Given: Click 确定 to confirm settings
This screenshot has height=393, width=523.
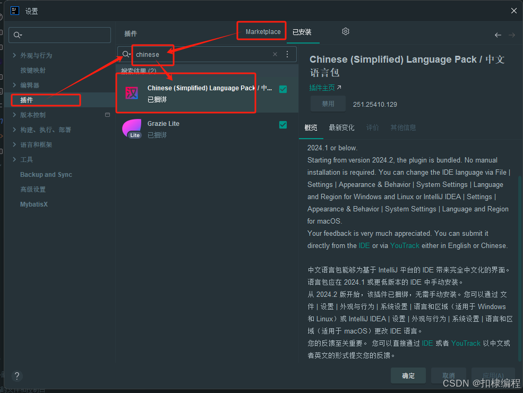Looking at the screenshot, I should tap(408, 375).
